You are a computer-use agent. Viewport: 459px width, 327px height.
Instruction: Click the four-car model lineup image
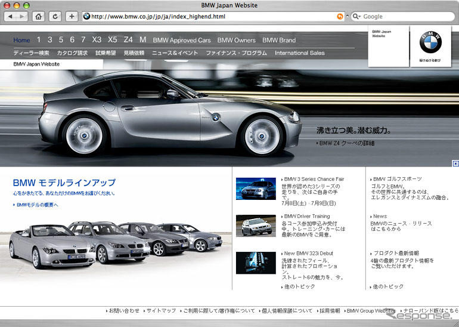point(116,244)
